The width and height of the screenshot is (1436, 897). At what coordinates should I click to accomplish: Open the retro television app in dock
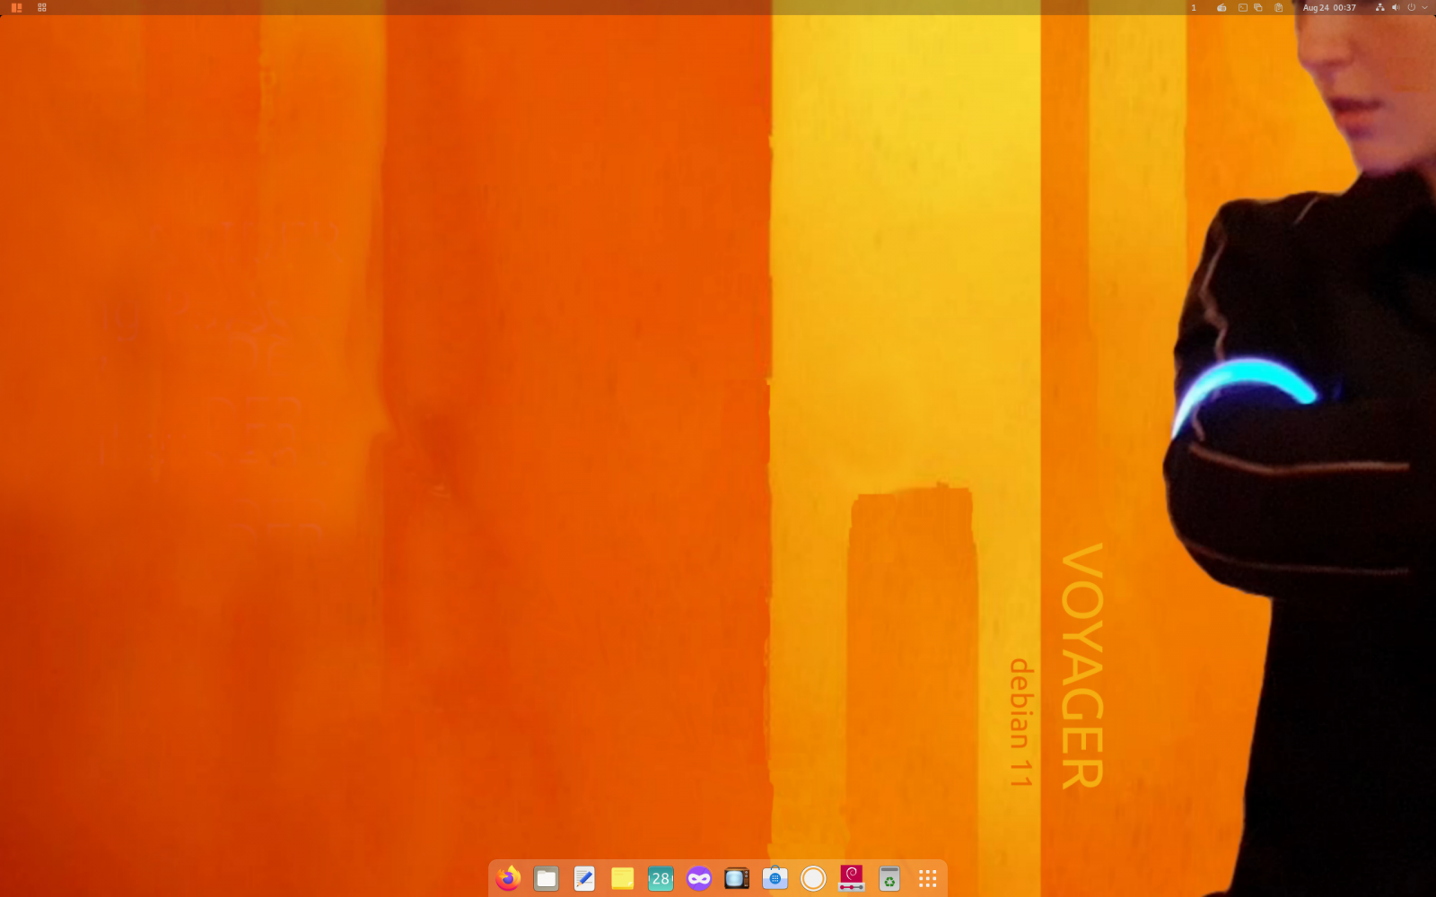tap(737, 878)
